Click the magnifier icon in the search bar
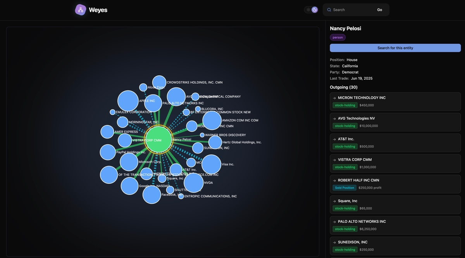Image resolution: width=465 pixels, height=258 pixels. tap(329, 10)
